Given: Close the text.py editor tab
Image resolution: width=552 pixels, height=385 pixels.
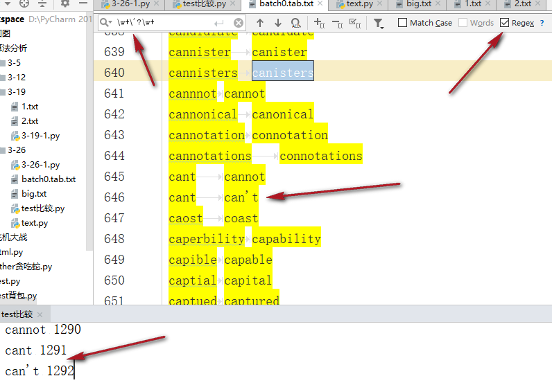Looking at the screenshot, I should tap(379, 3).
